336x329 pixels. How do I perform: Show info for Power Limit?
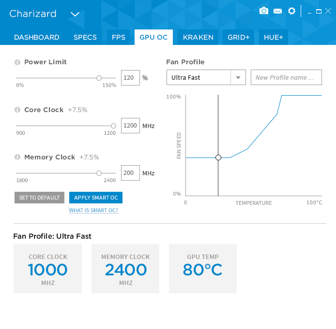[17, 62]
